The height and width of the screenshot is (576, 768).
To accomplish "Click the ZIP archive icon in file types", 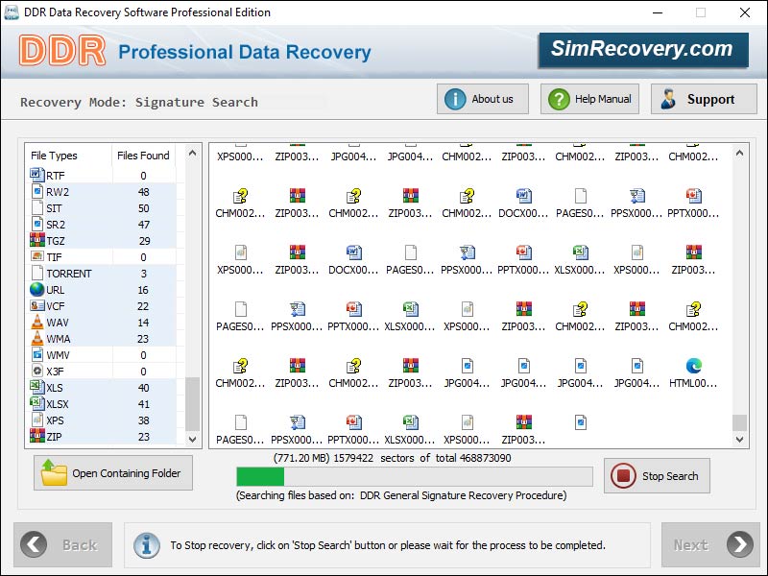I will [x=37, y=436].
